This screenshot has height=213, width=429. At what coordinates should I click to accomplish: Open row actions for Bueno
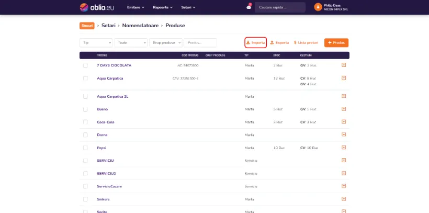pos(344,109)
